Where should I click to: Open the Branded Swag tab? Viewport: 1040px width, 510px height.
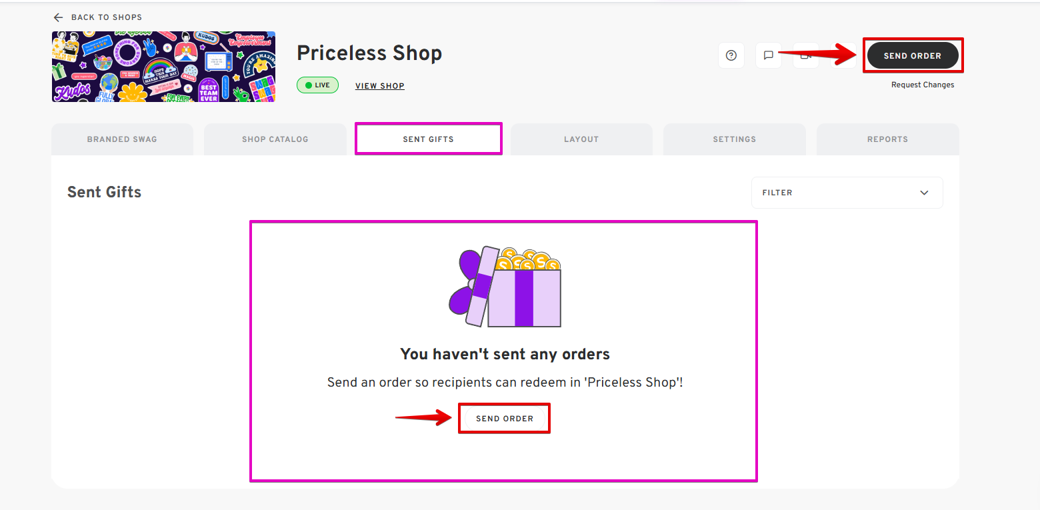(122, 139)
